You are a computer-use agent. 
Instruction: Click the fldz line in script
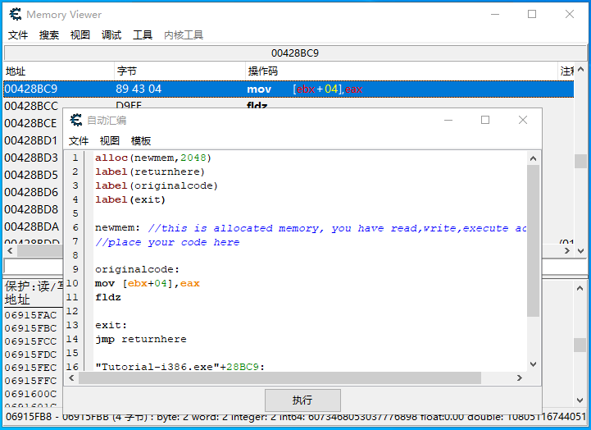pyautogui.click(x=108, y=298)
